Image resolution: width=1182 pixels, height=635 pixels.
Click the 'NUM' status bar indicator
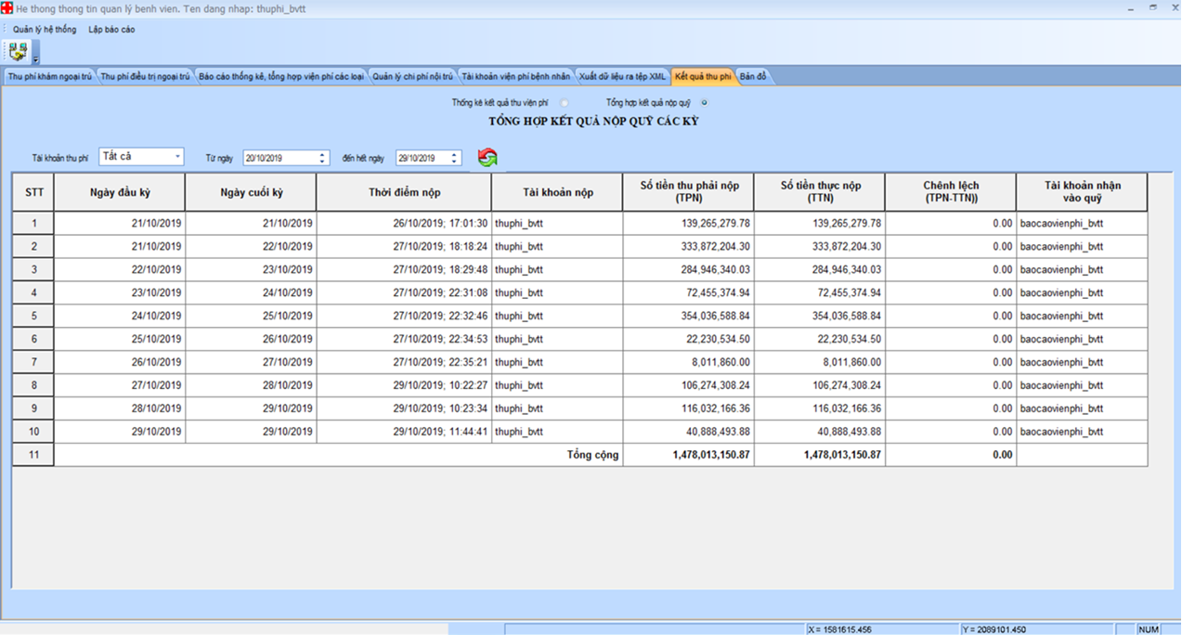[1149, 629]
